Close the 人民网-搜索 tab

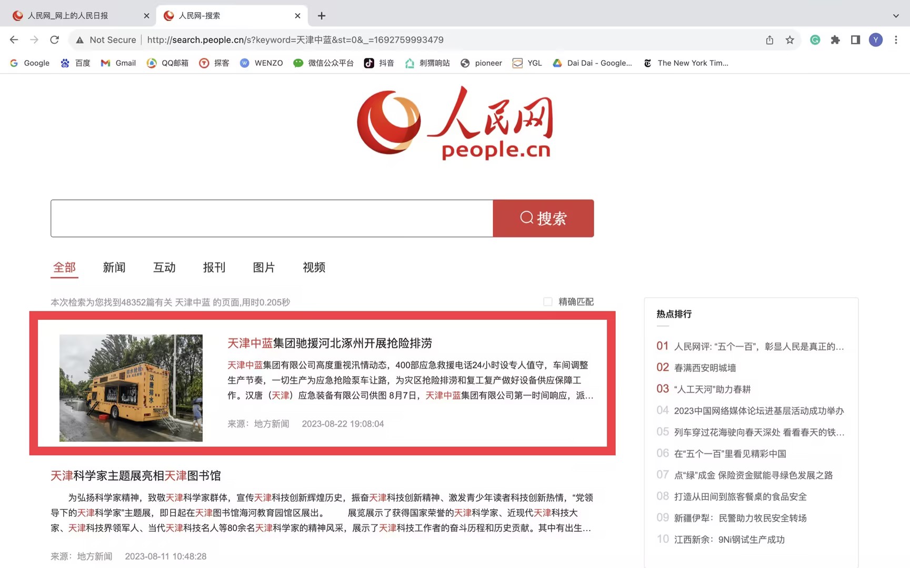[297, 16]
